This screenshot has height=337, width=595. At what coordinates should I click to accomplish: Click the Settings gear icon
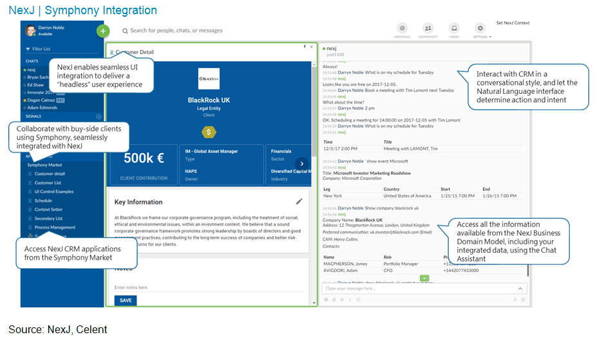click(x=480, y=28)
